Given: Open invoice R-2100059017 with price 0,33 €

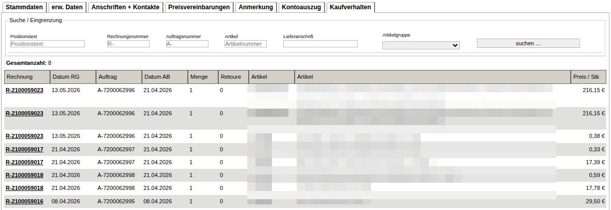Looking at the screenshot, I should click(24, 149).
